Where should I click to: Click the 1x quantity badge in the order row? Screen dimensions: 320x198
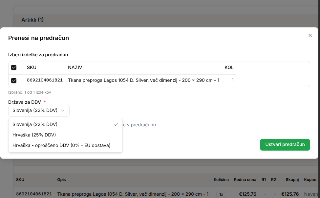221,194
